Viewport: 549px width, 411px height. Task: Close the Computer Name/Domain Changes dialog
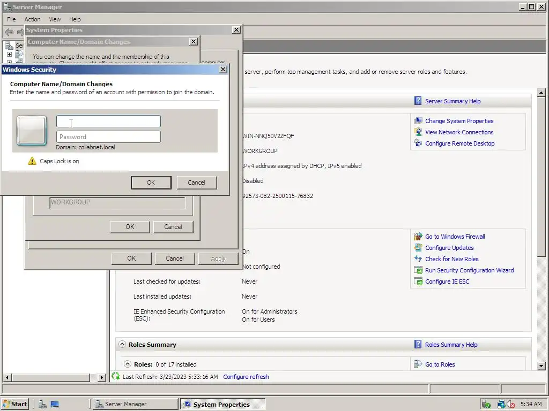193,42
